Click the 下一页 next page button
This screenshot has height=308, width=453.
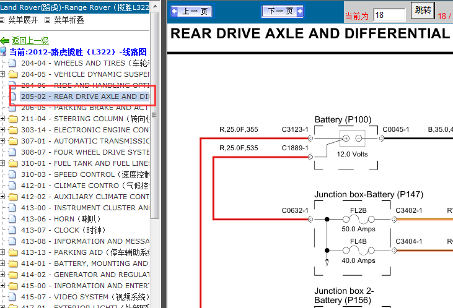[x=283, y=11]
